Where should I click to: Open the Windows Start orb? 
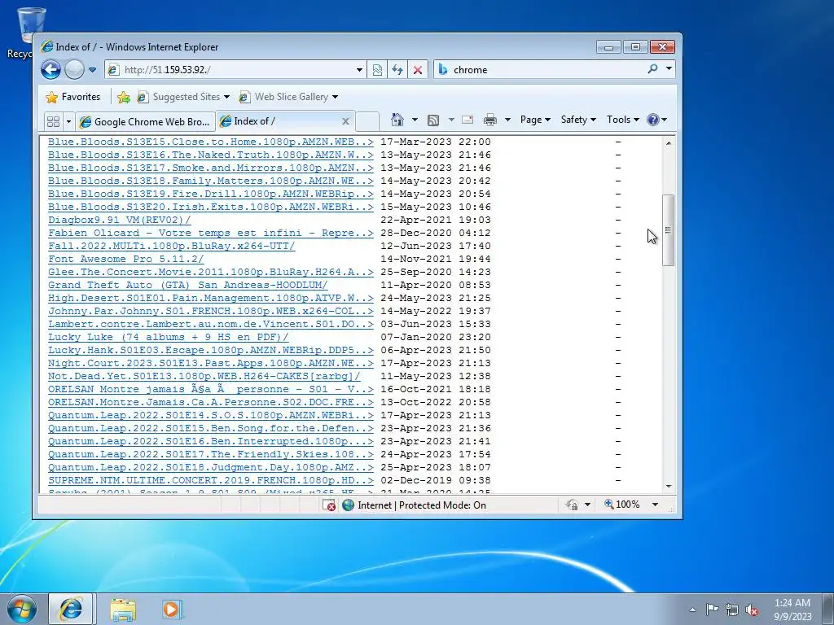[22, 609]
